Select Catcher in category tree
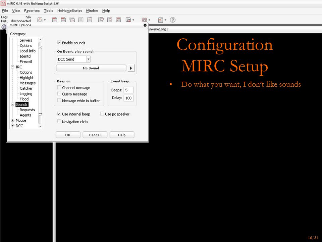The height and width of the screenshot is (242, 322). (x=26, y=88)
